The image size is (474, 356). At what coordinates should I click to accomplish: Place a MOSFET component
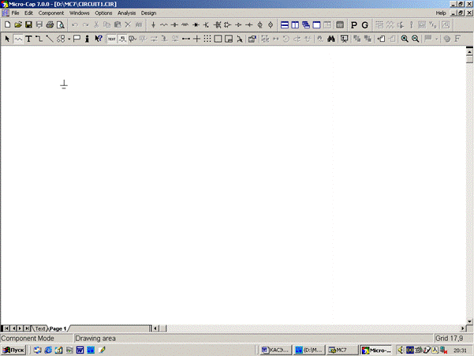click(217, 24)
